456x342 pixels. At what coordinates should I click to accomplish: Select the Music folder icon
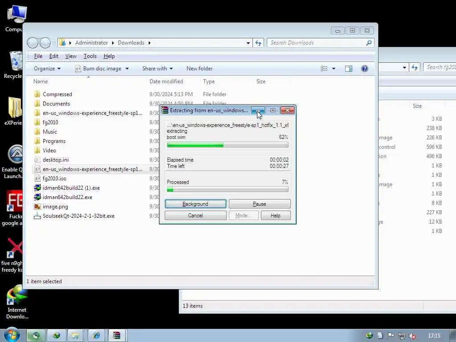[x=37, y=131]
